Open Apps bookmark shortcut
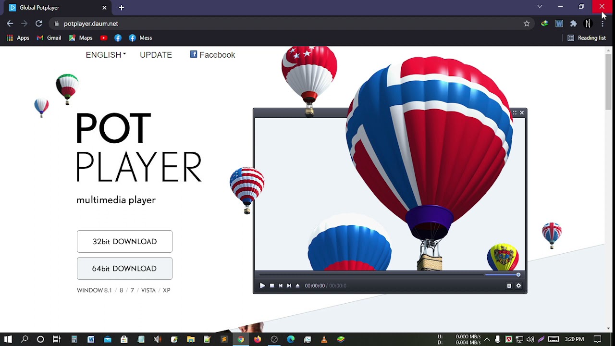The image size is (615, 346). [x=18, y=38]
